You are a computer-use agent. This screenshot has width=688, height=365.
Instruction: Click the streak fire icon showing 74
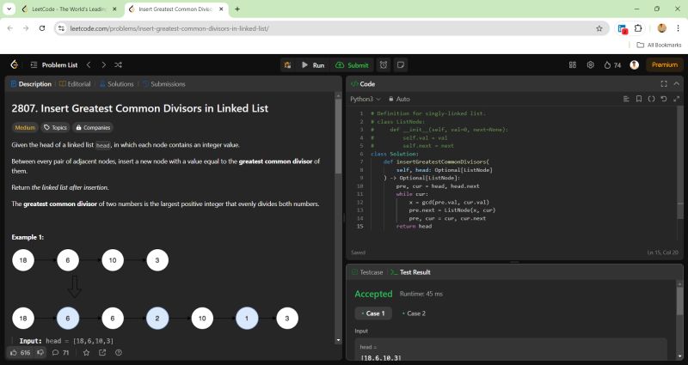tap(612, 64)
